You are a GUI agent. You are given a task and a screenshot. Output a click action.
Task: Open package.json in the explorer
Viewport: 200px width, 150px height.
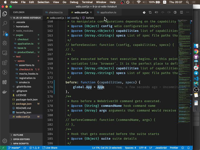24,103
